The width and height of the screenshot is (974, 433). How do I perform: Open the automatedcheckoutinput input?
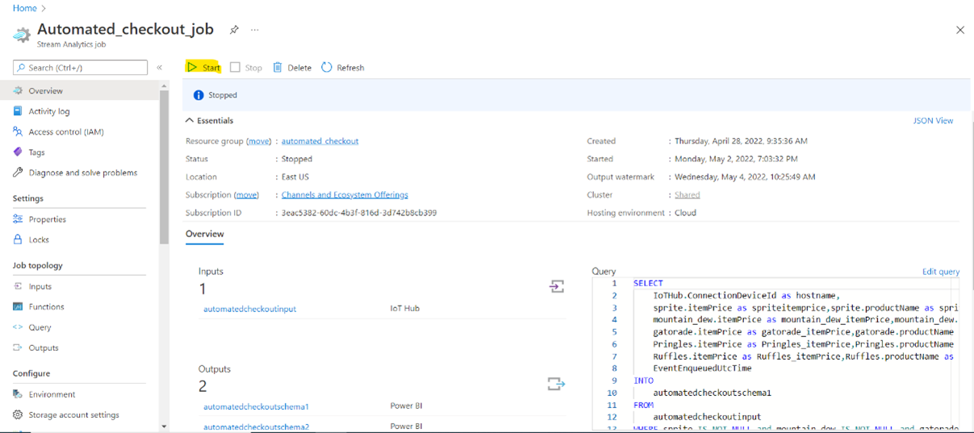point(249,309)
